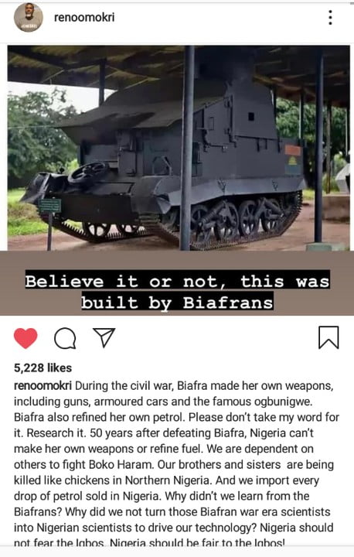Viewport: 354px width, 557px height.
Task: Open comments using the speech bubble icon
Action: (65, 338)
